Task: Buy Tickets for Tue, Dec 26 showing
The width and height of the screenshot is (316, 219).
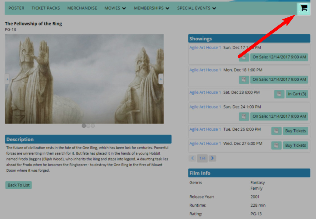Action: click(x=296, y=131)
